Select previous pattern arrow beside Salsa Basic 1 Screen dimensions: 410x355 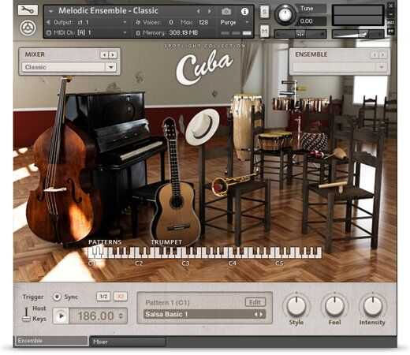pyautogui.click(x=255, y=314)
